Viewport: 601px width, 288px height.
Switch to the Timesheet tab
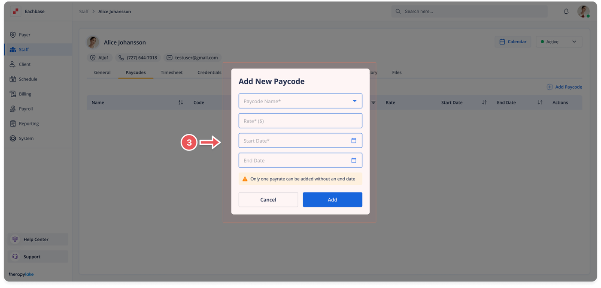click(x=171, y=72)
